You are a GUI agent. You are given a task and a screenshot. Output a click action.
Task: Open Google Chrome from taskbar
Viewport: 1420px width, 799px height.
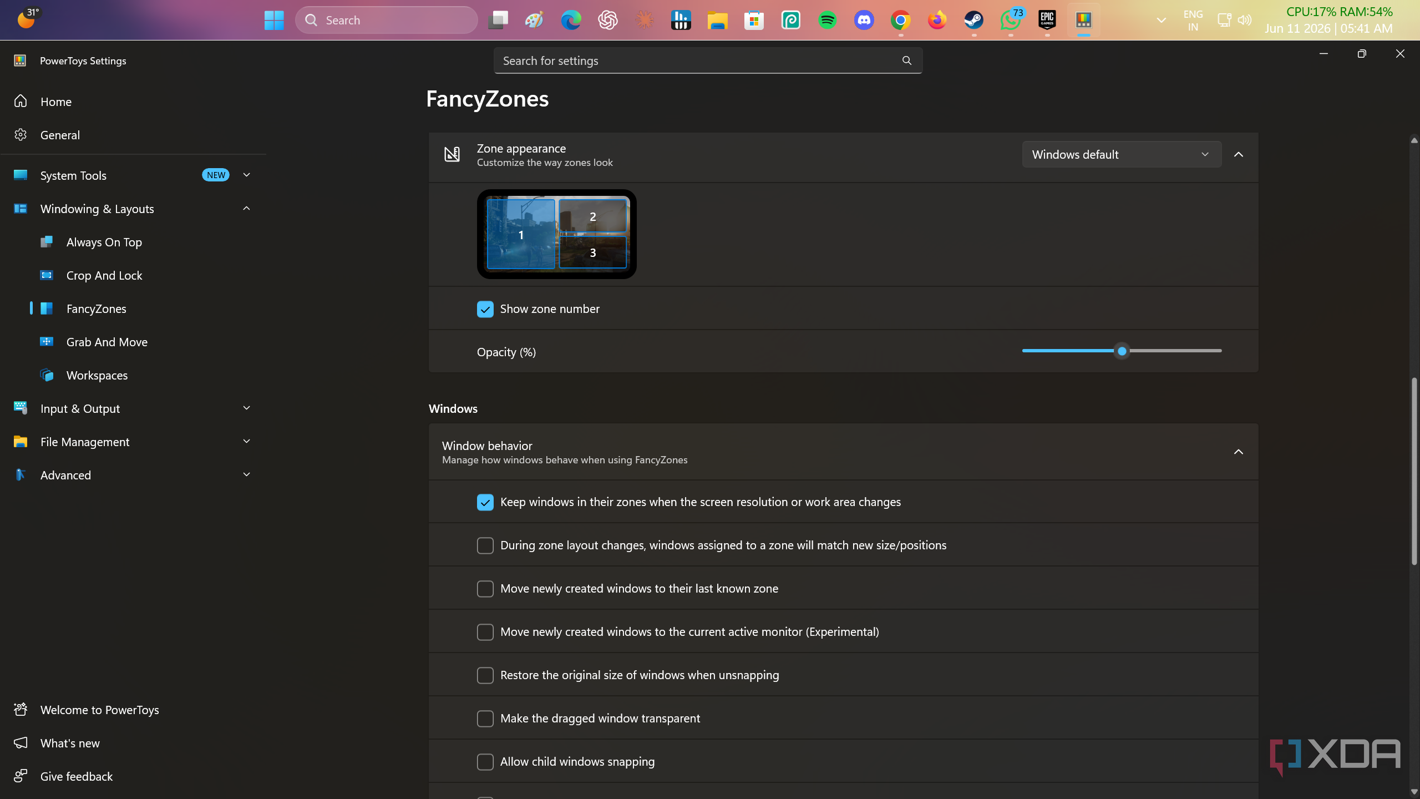pyautogui.click(x=900, y=21)
